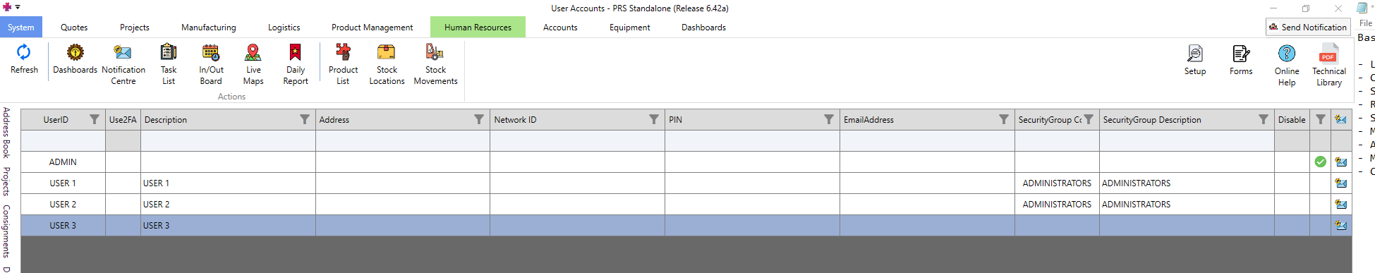This screenshot has height=273, width=1375.
Task: Toggle ADMIN row green check mark
Action: point(1320,162)
